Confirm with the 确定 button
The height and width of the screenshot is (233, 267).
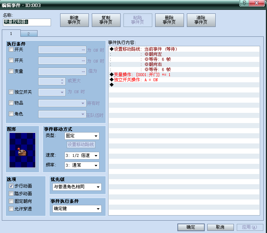tap(191, 227)
